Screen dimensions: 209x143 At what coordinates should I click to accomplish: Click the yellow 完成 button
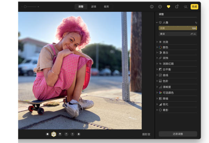[x=194, y=7]
